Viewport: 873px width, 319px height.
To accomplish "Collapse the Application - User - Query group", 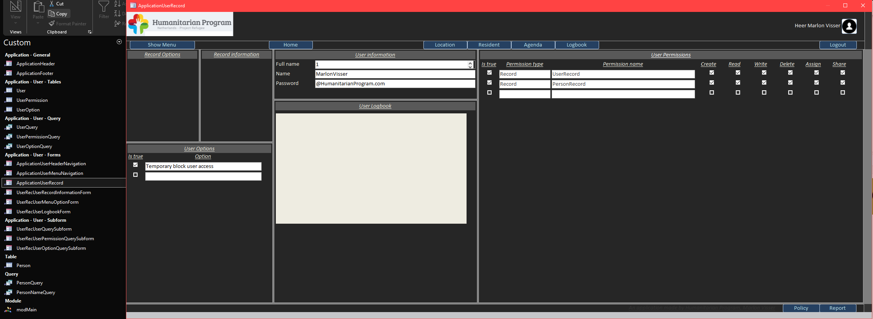I will coord(32,118).
